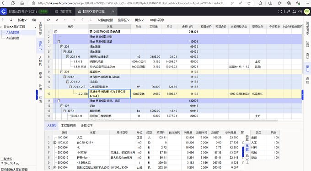This screenshot has width=311, height=171.
Task: Open the browser settings ellipsis menu
Action: coord(308,3)
